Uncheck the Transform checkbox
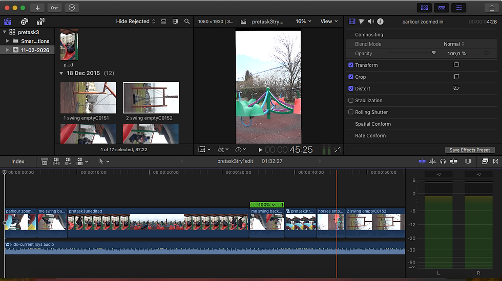 pos(351,65)
